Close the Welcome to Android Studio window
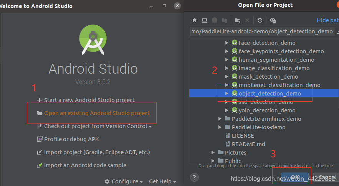Image resolution: width=339 pixels, height=186 pixels. 177,6
